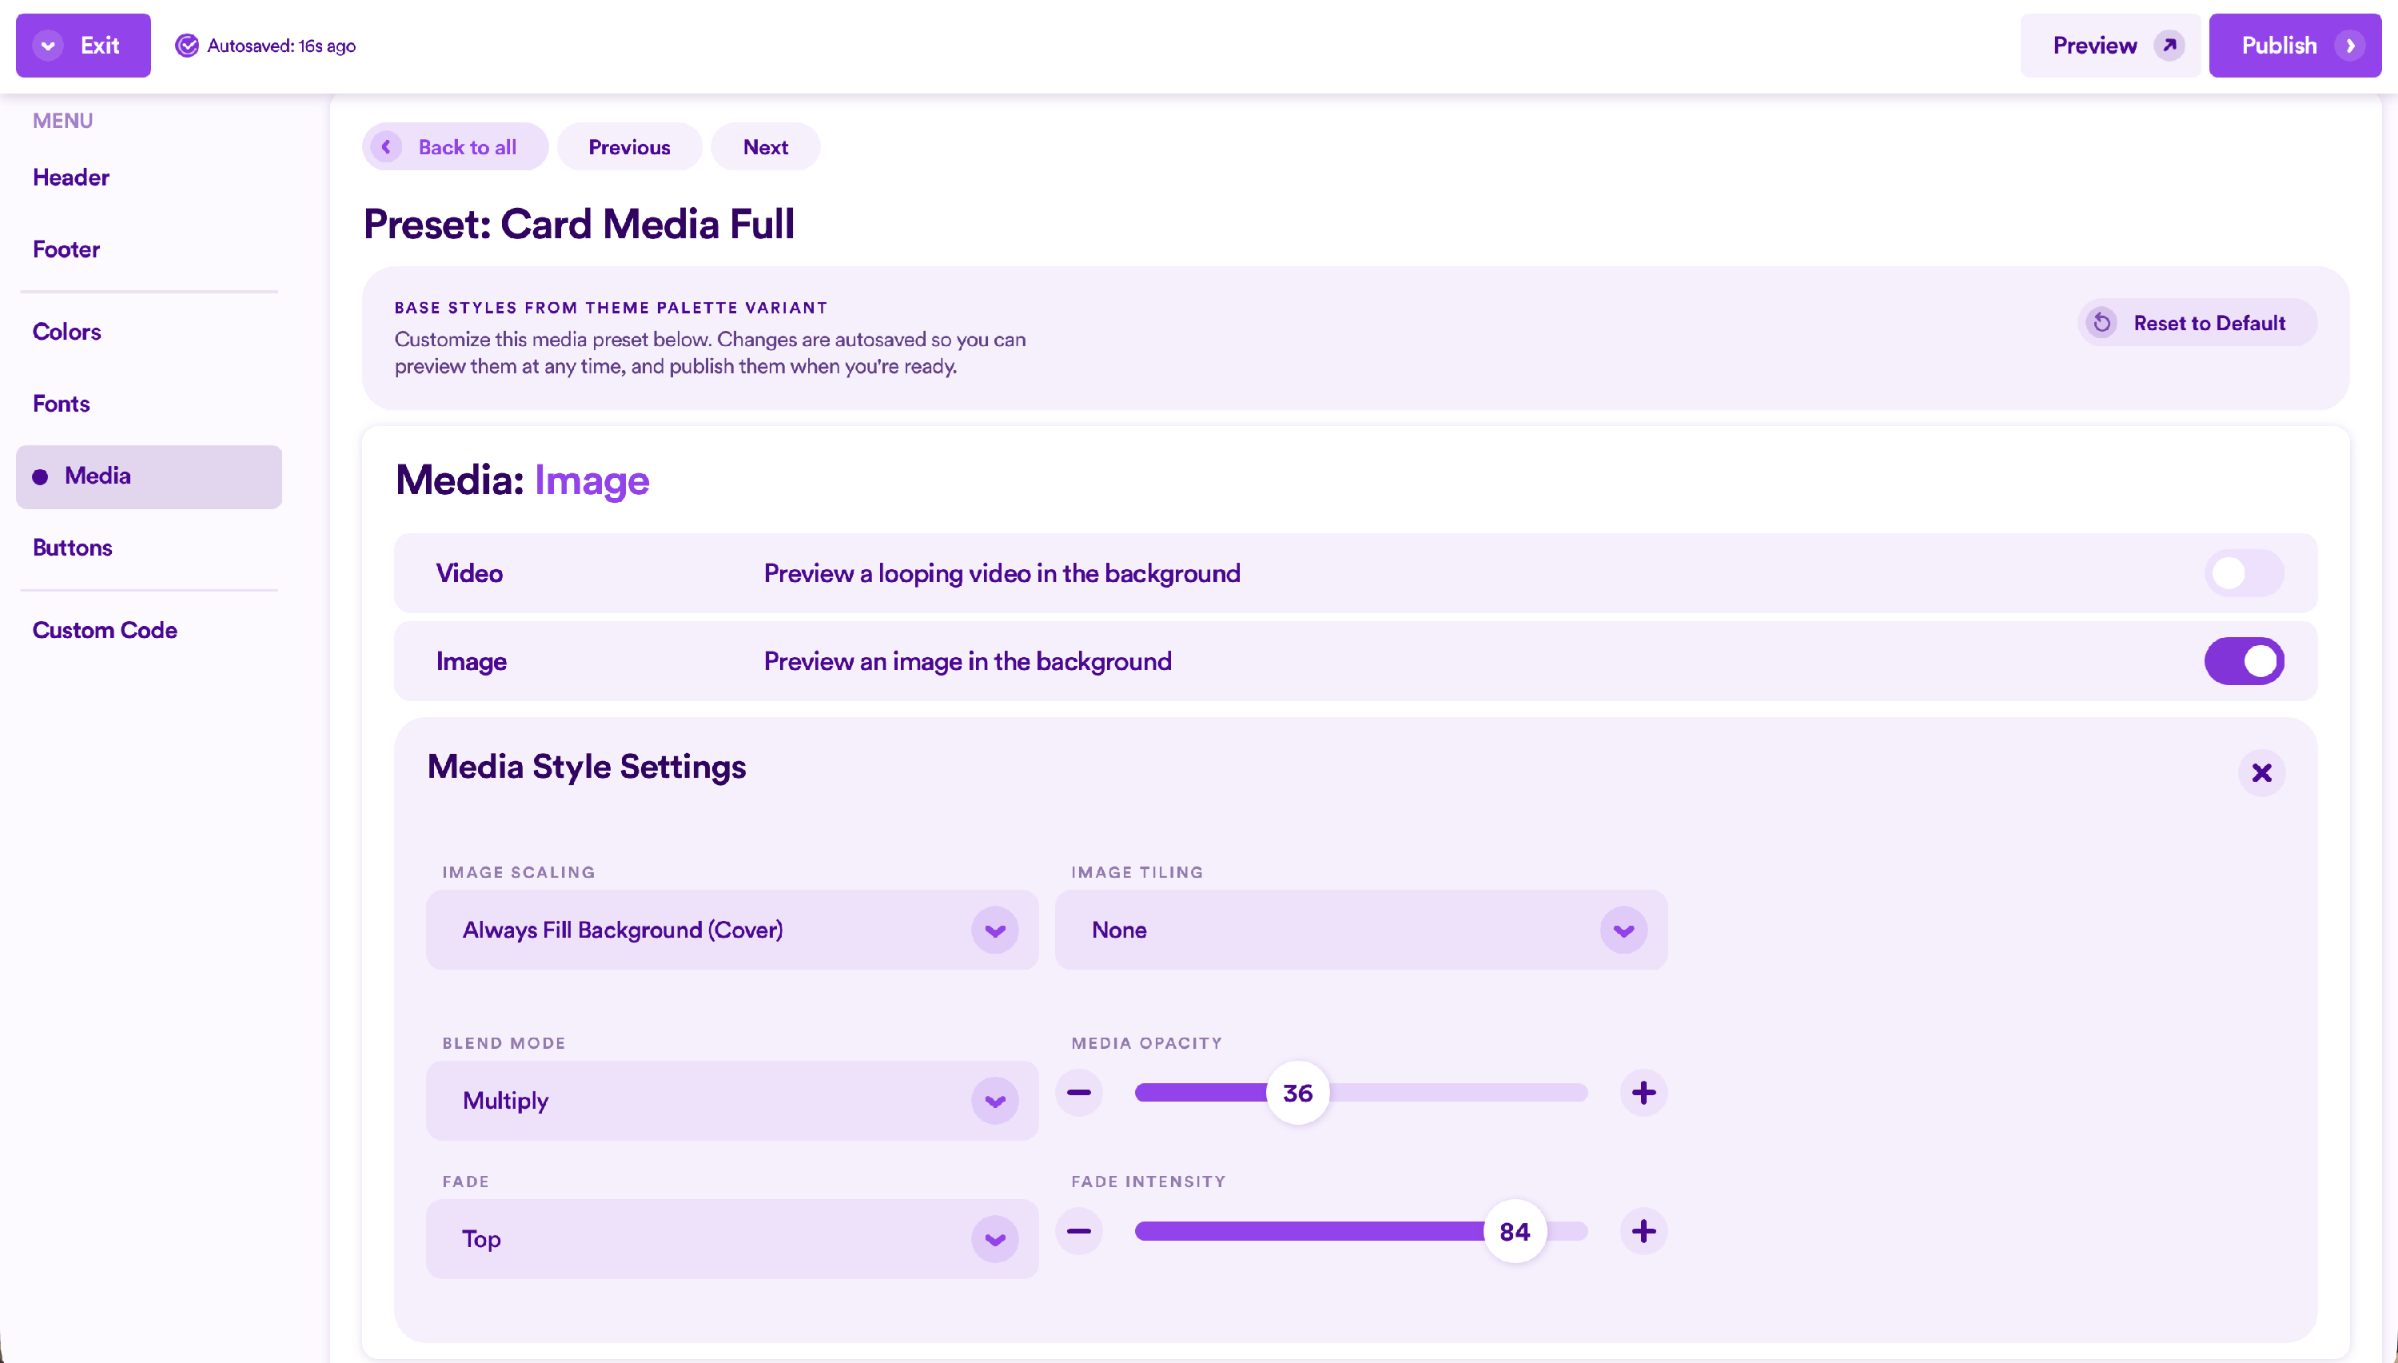Close the Media Style Settings panel

tap(2261, 772)
